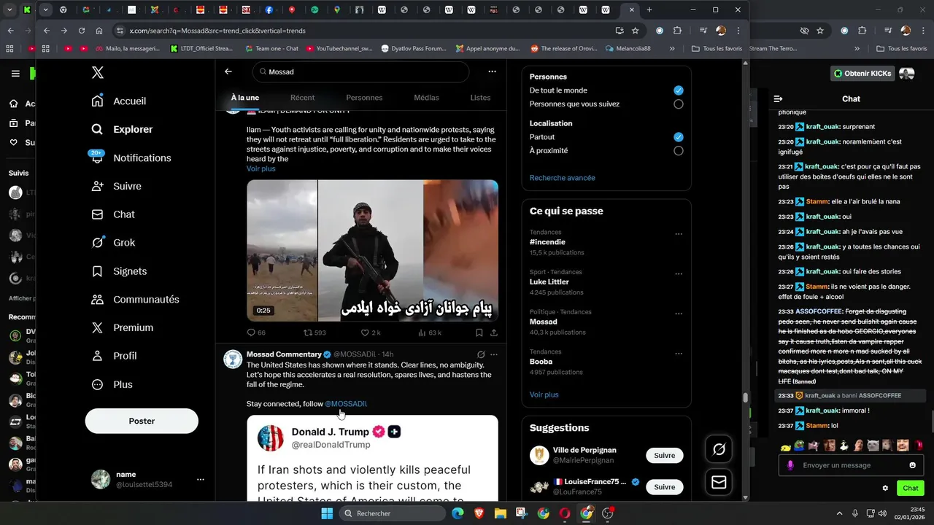Open Dyatlov Pass Forum bookmark
The height and width of the screenshot is (525, 934).
[414, 48]
